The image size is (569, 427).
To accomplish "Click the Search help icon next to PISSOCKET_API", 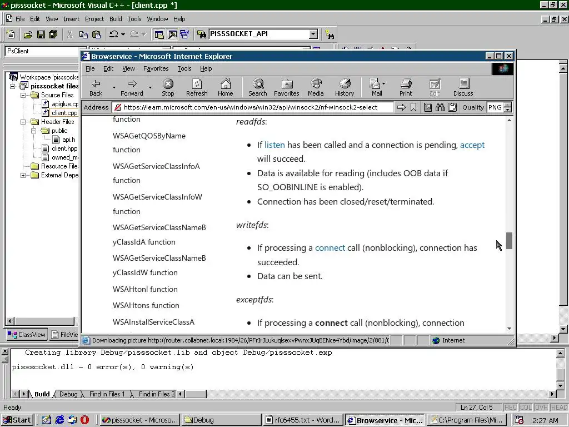I will [x=330, y=34].
